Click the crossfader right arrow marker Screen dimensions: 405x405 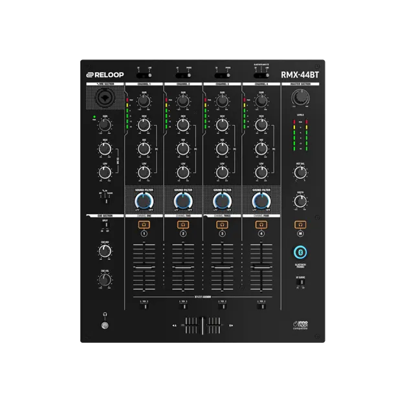pos(231,325)
